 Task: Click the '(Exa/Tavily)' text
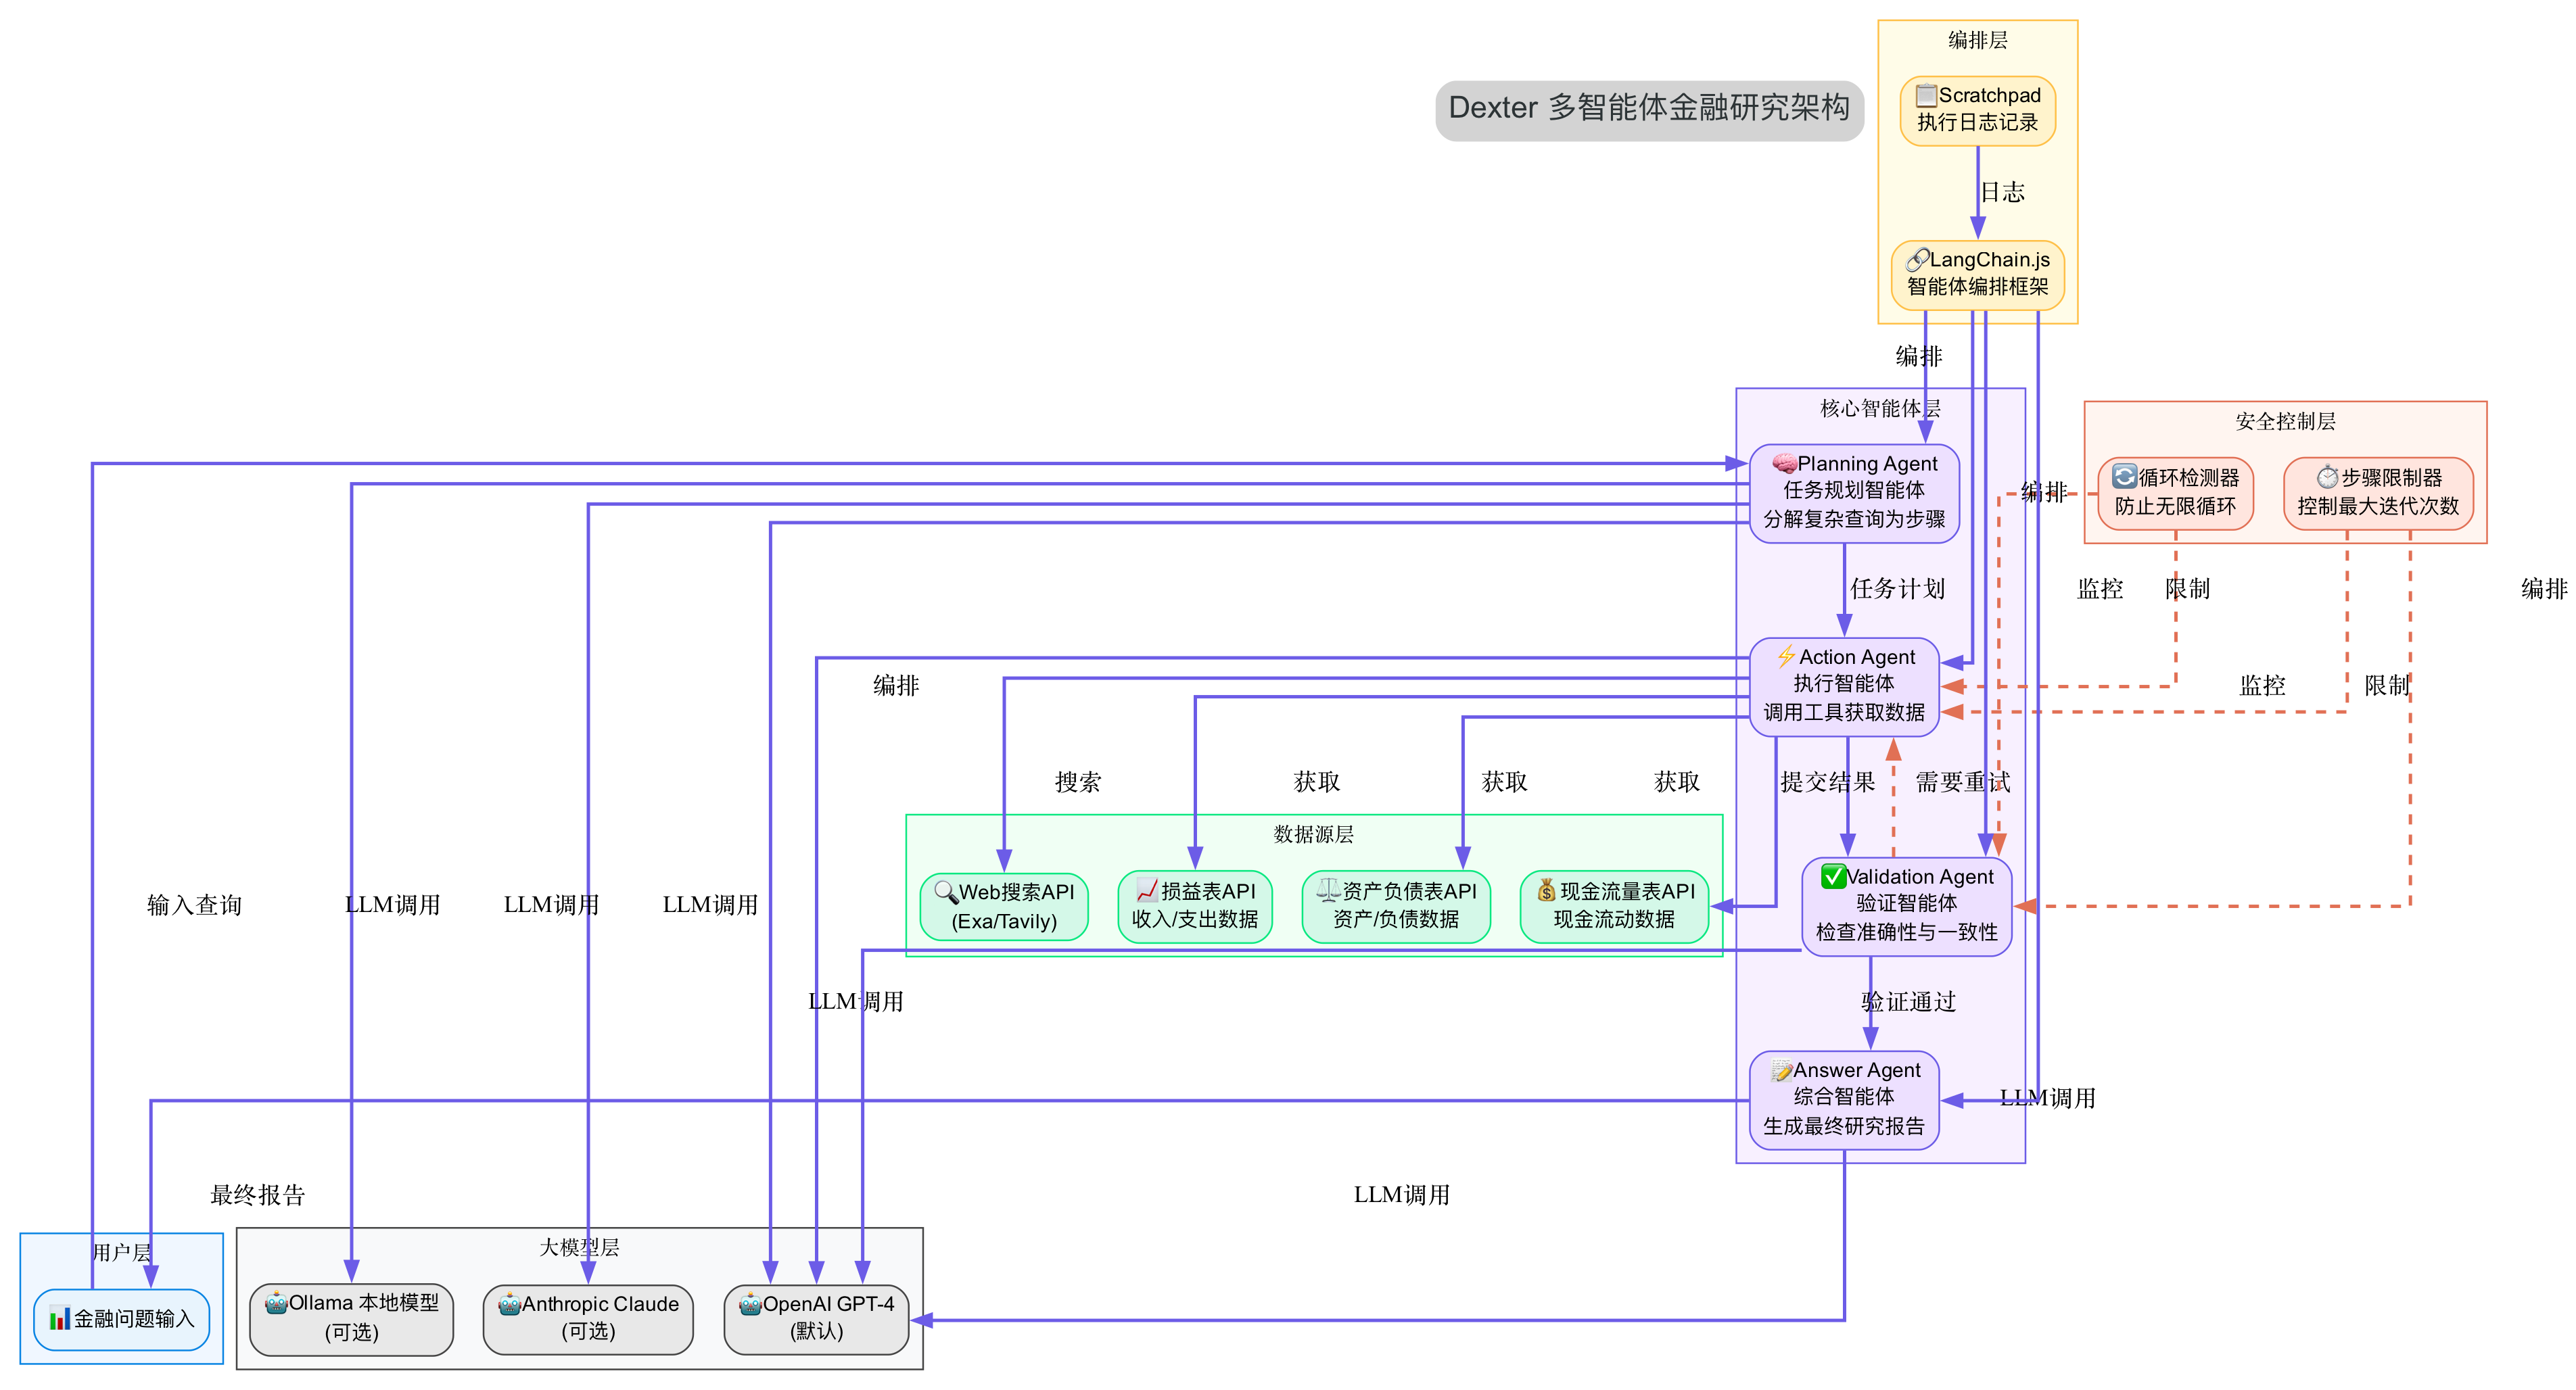coord(1003,921)
